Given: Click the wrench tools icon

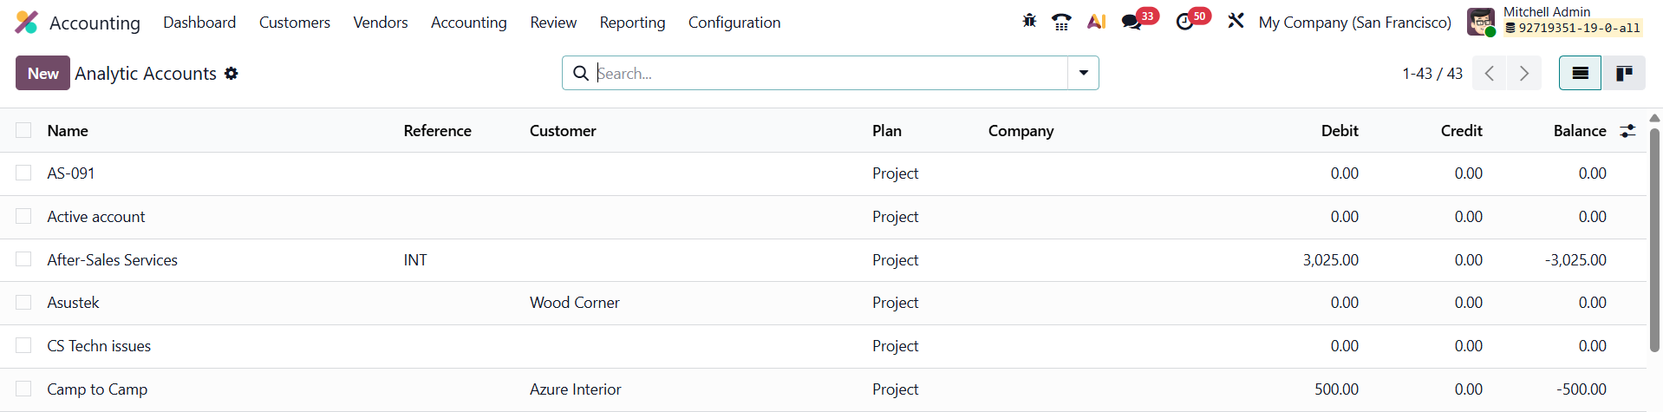Looking at the screenshot, I should (x=1236, y=22).
